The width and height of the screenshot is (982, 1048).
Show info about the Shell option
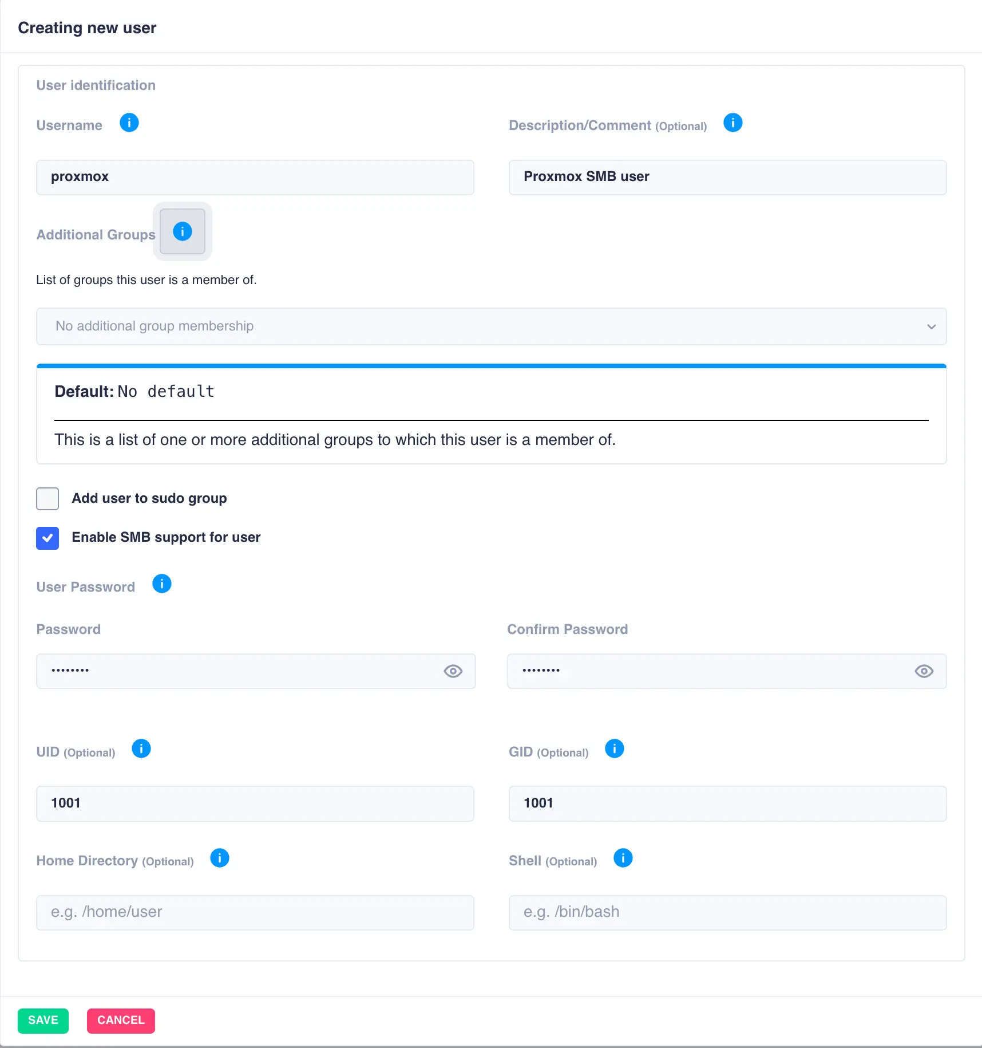click(x=623, y=858)
